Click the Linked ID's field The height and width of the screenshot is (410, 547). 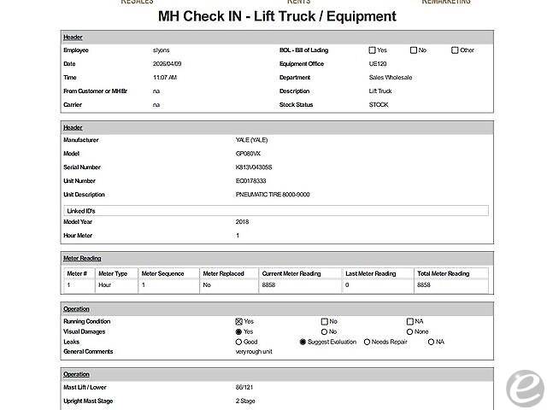click(x=276, y=211)
